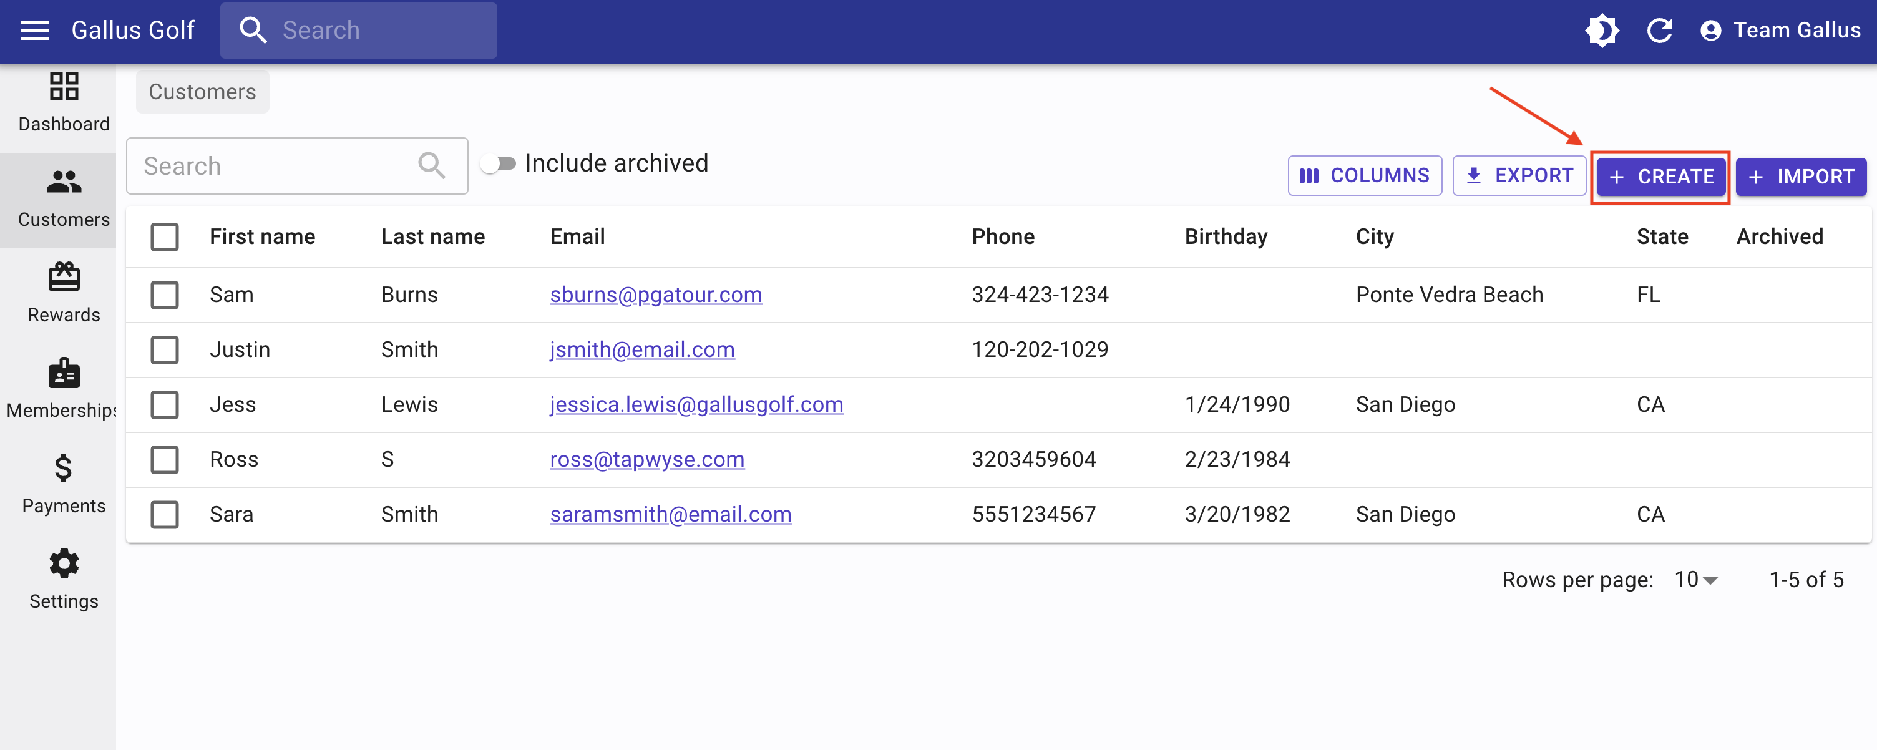Image resolution: width=1877 pixels, height=750 pixels.
Task: Click the Gallus Golf app title
Action: point(133,30)
